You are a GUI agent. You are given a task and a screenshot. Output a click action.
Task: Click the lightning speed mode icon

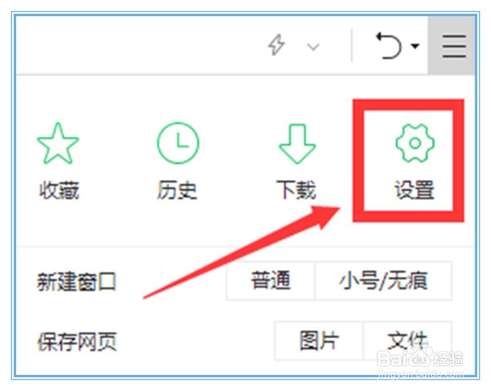(276, 45)
